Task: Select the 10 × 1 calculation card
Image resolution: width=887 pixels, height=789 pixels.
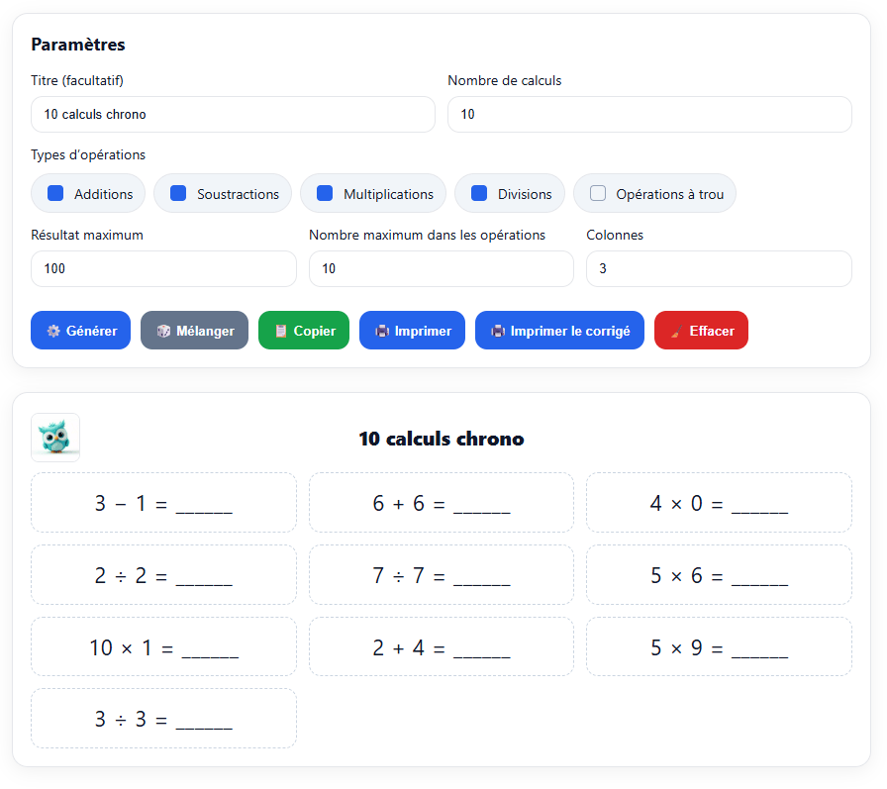Action: tap(163, 647)
